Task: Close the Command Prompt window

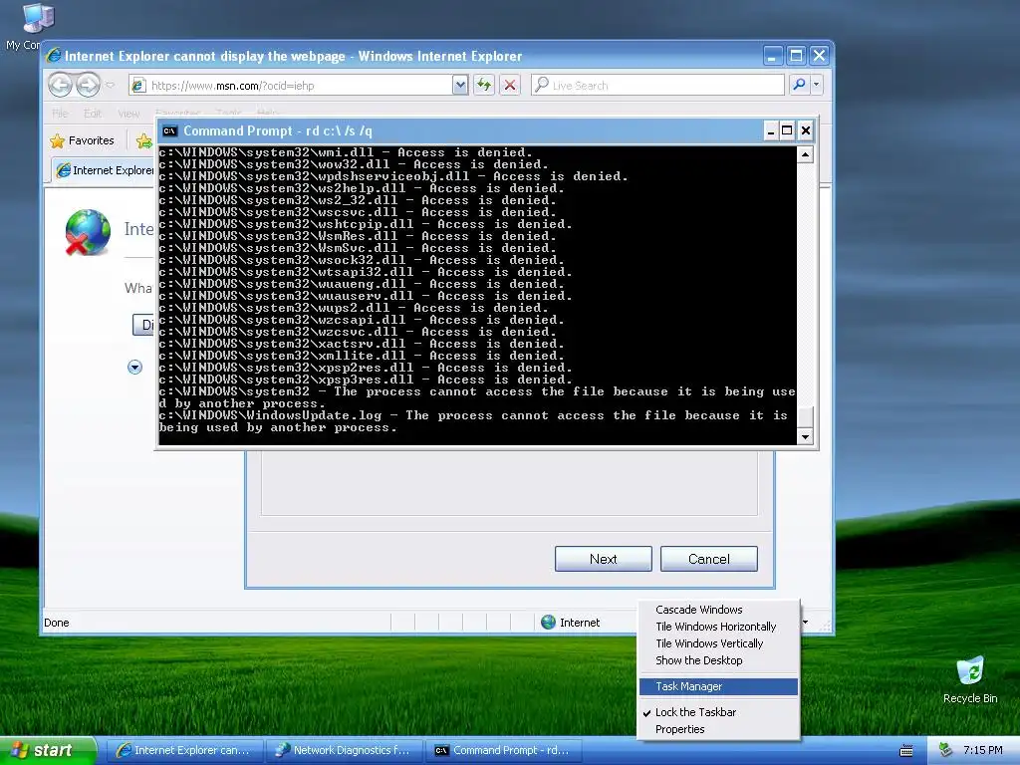Action: pos(805,130)
